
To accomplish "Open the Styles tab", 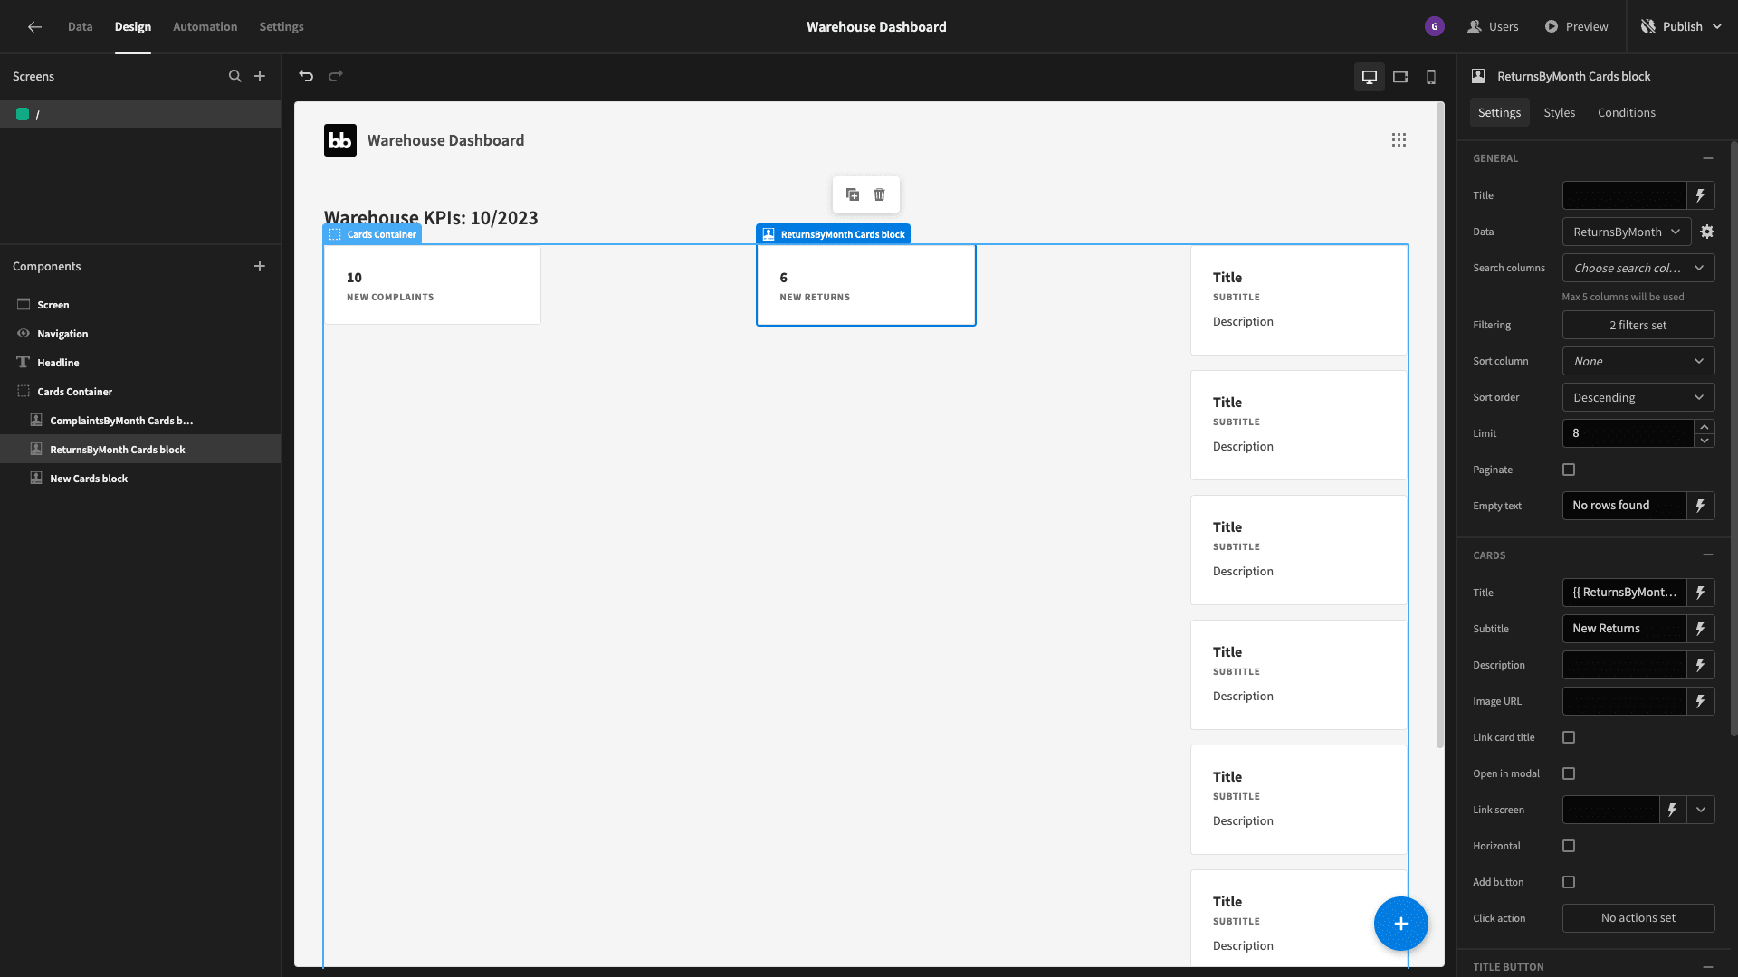I will (x=1560, y=112).
